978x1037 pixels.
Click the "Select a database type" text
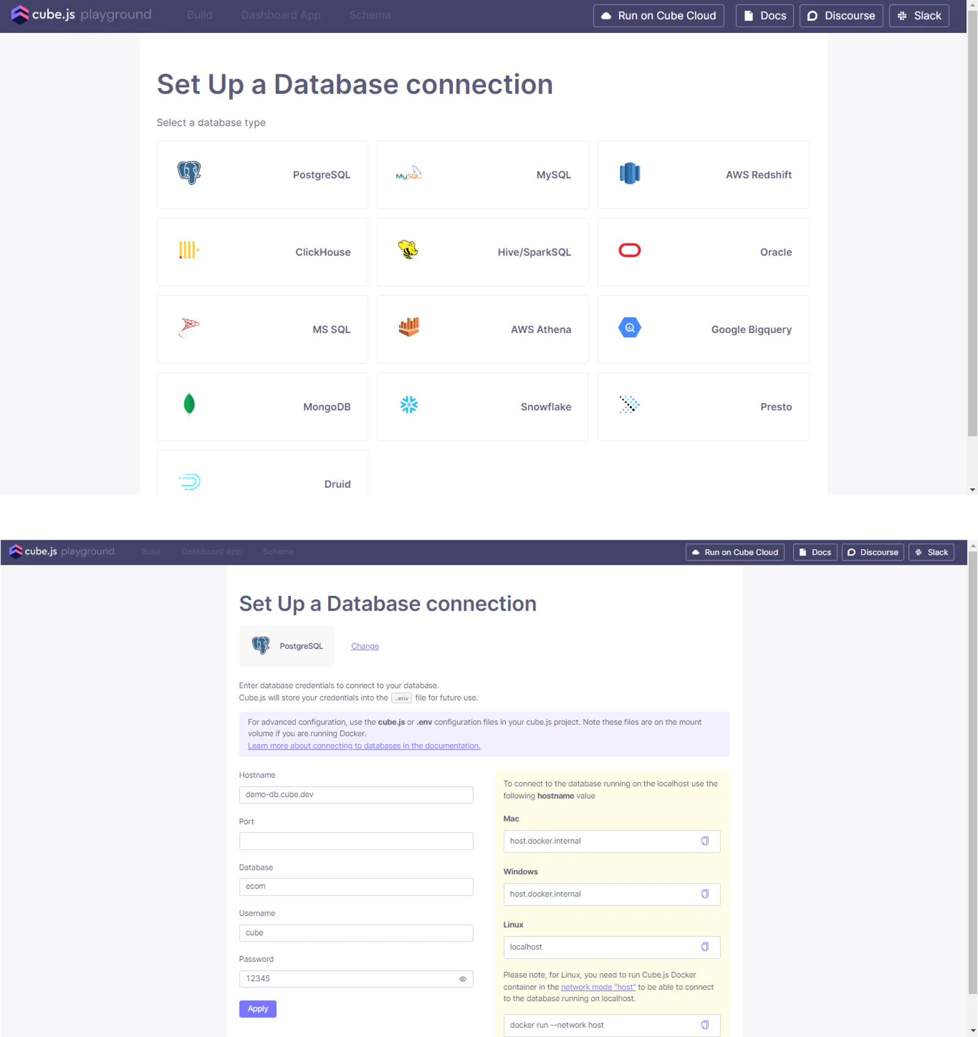click(211, 123)
